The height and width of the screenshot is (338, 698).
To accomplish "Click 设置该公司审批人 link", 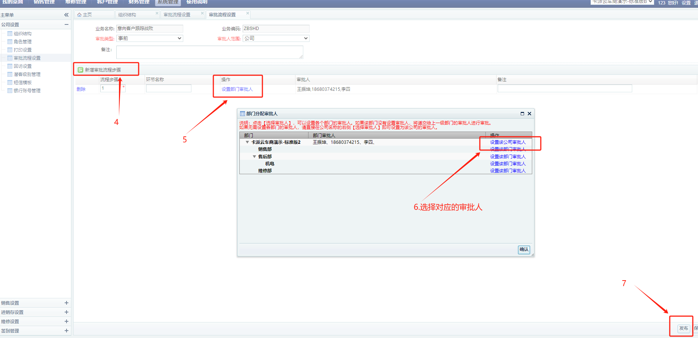I will click(507, 142).
